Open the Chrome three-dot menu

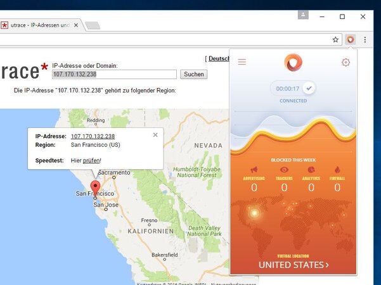pos(365,39)
